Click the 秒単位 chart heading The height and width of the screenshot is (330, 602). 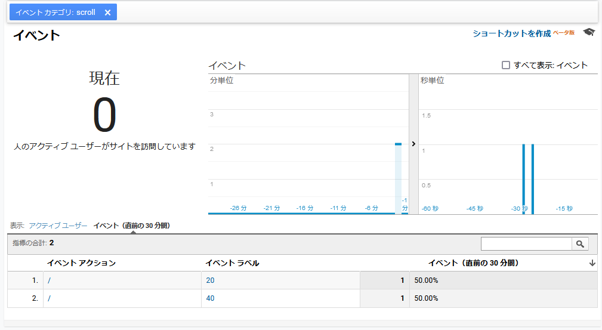pyautogui.click(x=433, y=81)
